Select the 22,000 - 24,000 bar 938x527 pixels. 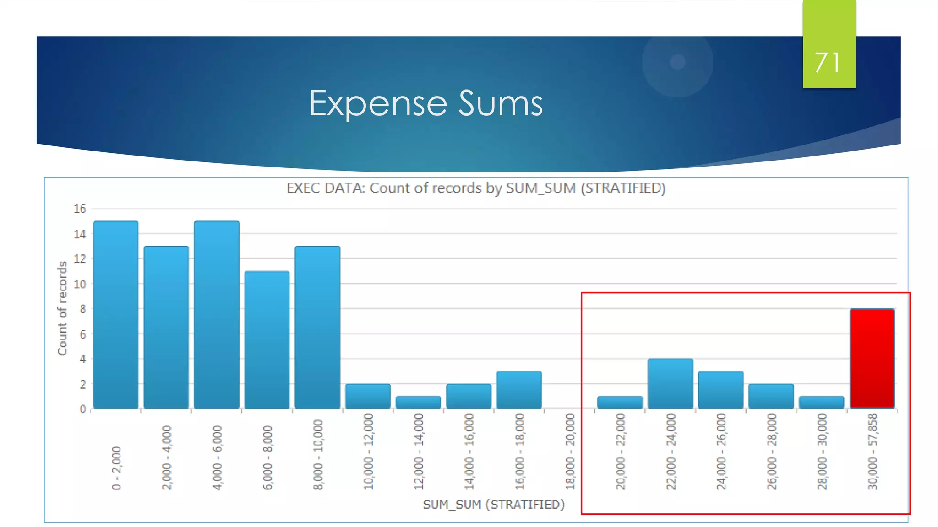pos(670,383)
